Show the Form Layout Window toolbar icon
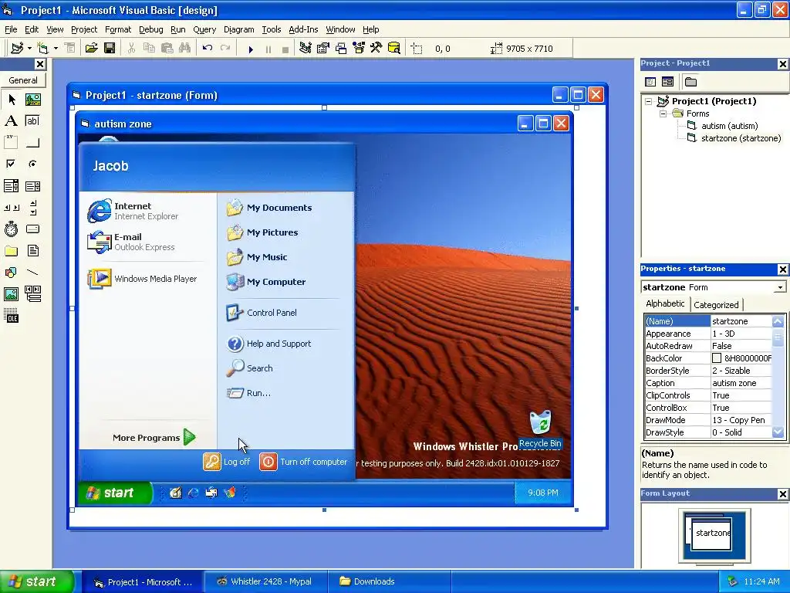Viewport: 790px width, 593px height. coord(341,48)
